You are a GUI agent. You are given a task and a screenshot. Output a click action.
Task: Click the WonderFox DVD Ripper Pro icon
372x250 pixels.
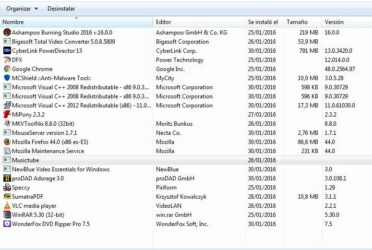click(x=7, y=224)
